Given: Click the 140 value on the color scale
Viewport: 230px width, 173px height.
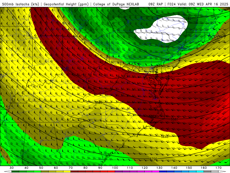Looking at the screenshot, I should coord(174,168).
